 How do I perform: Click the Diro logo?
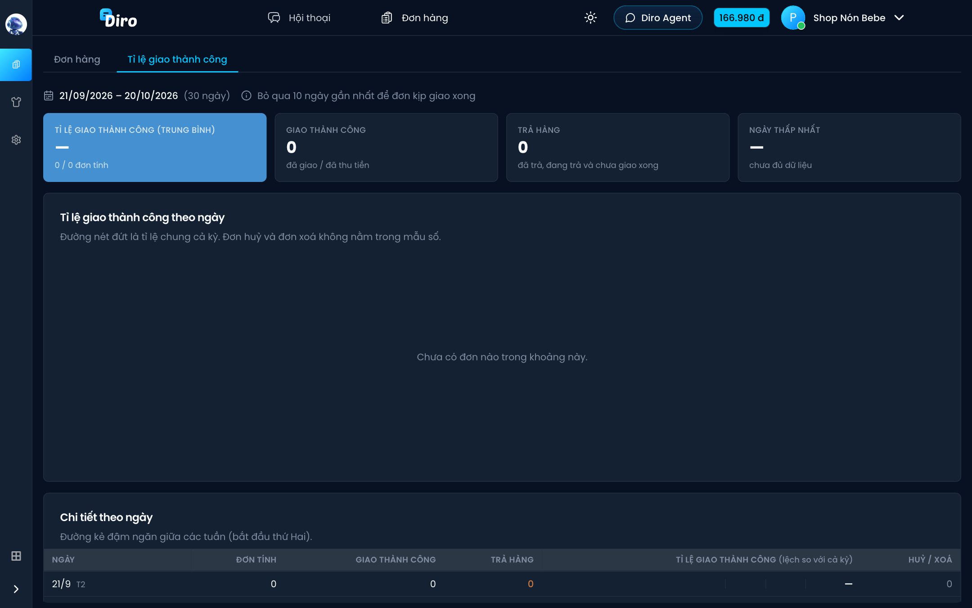pos(118,18)
